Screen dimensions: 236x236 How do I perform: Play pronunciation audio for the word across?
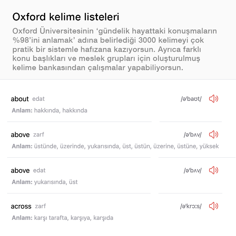tap(214, 206)
